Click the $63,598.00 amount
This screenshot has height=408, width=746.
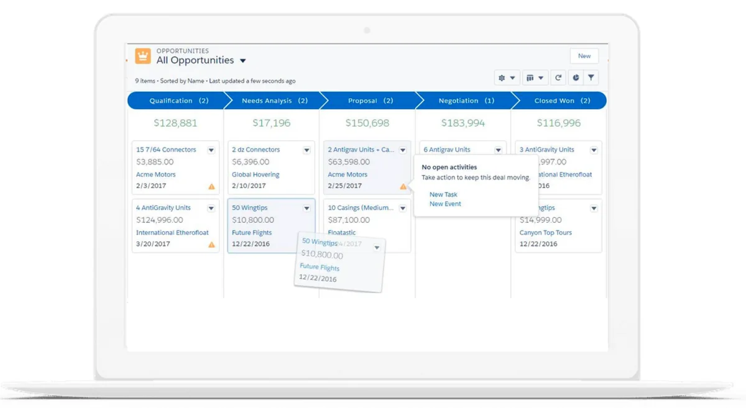click(349, 162)
